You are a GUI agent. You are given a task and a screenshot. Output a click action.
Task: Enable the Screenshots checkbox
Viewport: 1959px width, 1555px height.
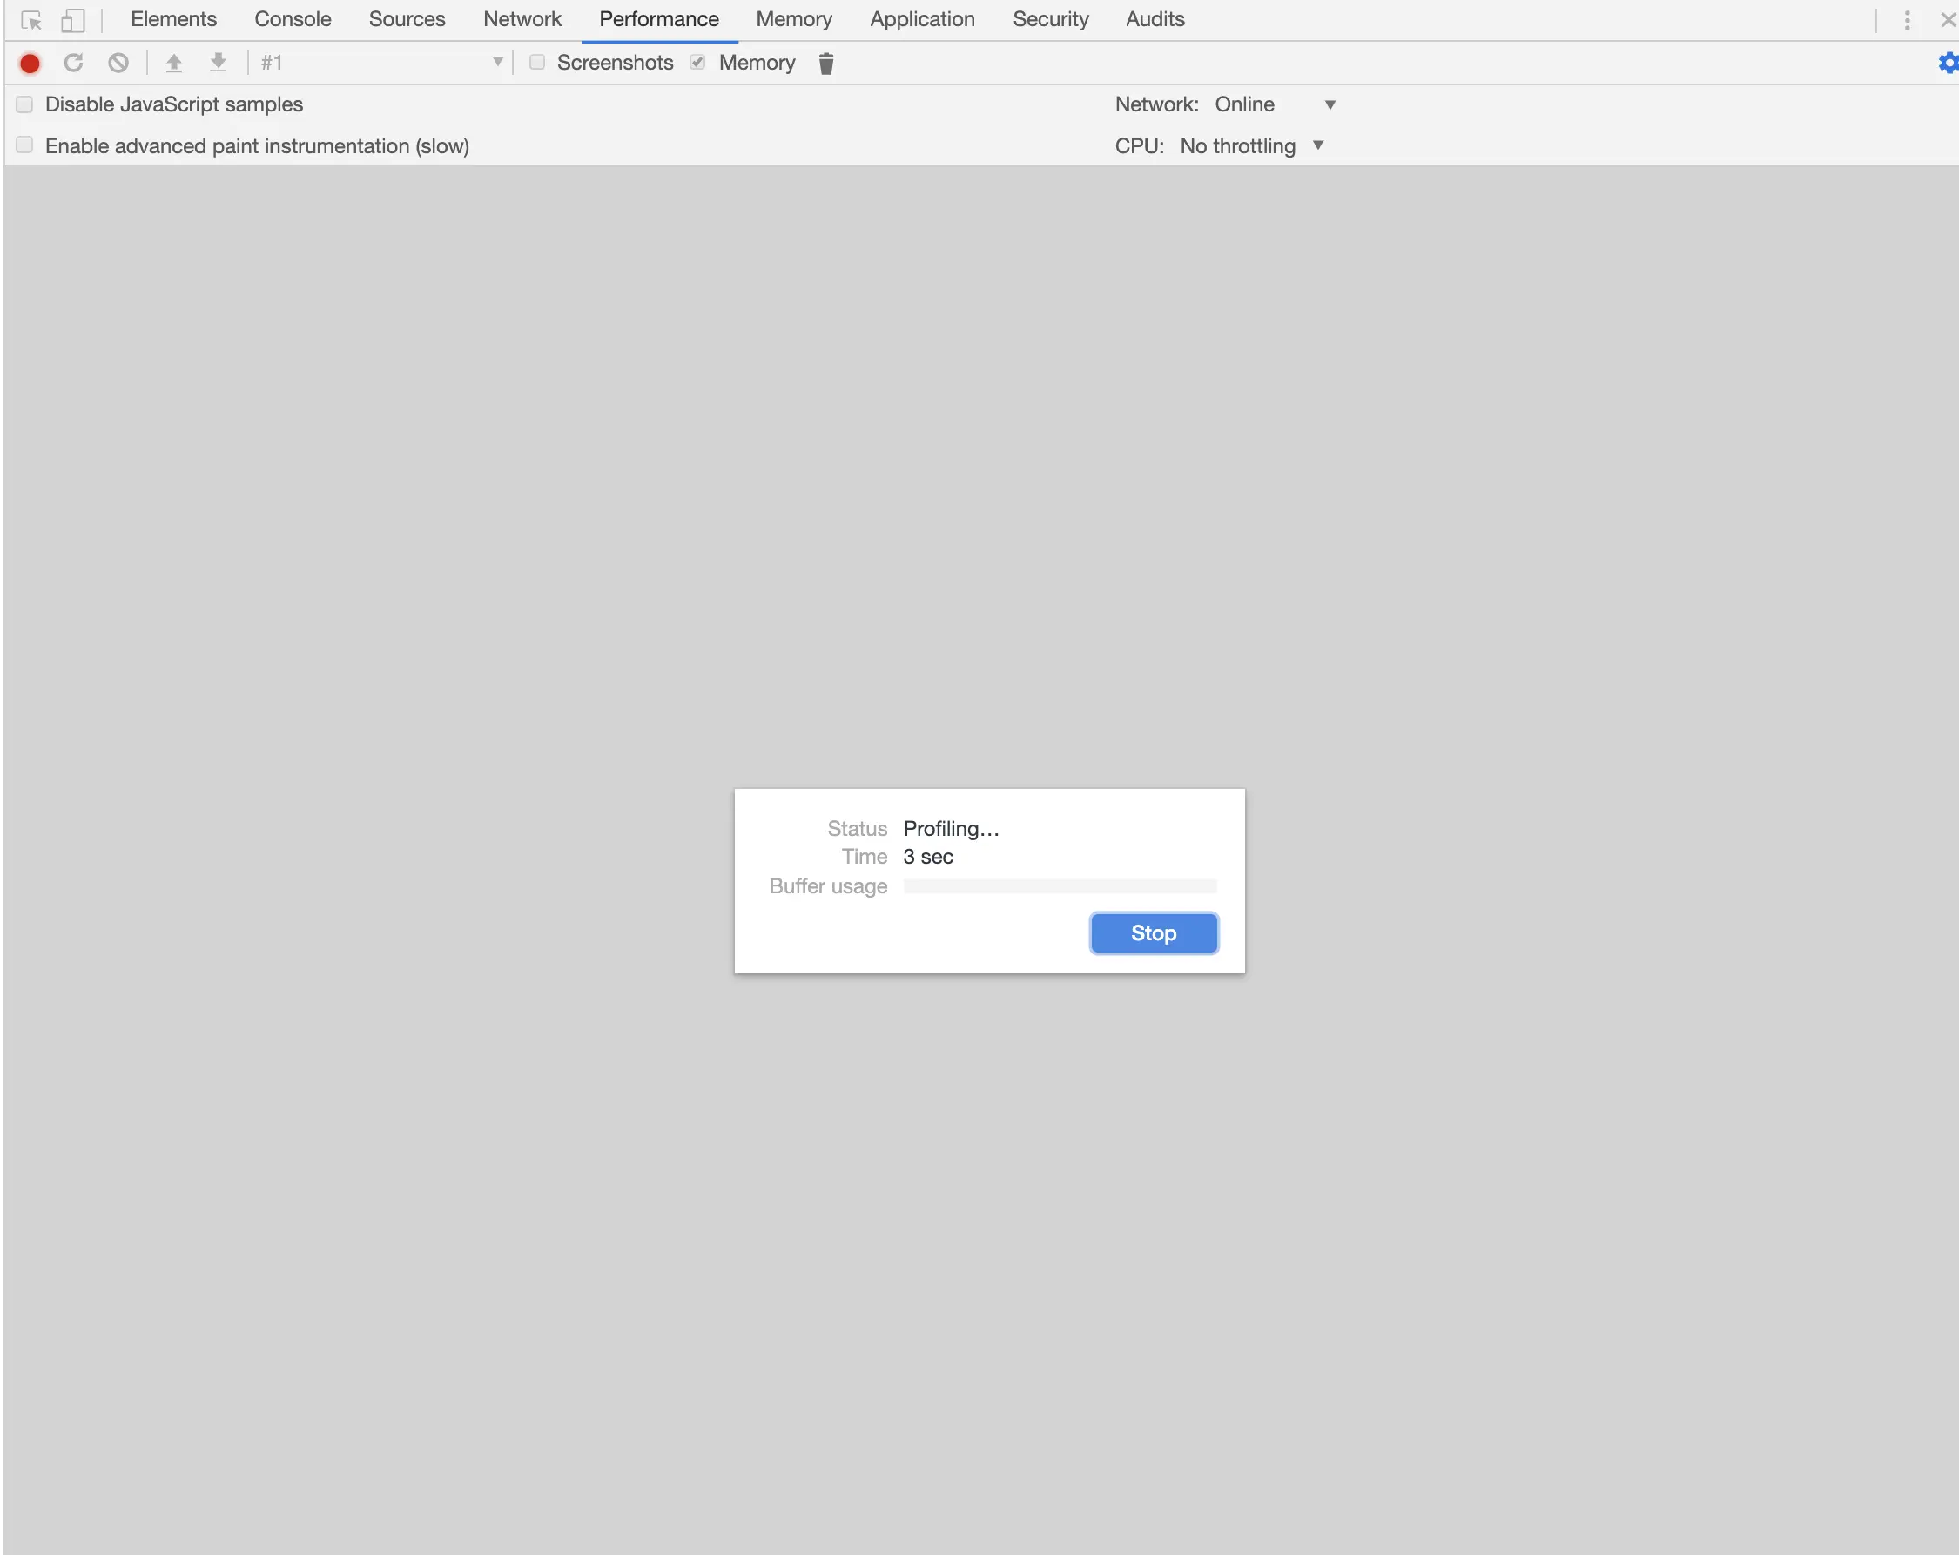click(537, 62)
